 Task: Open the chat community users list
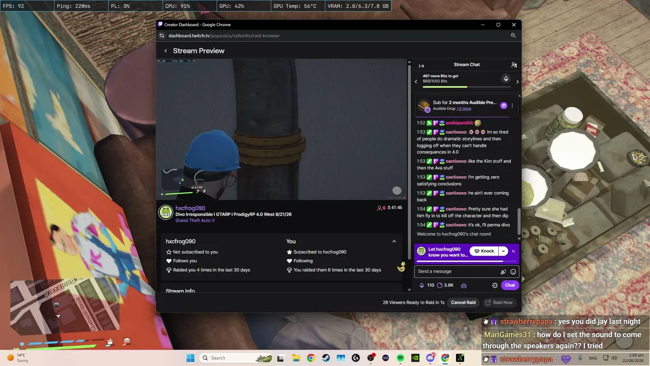coord(514,65)
